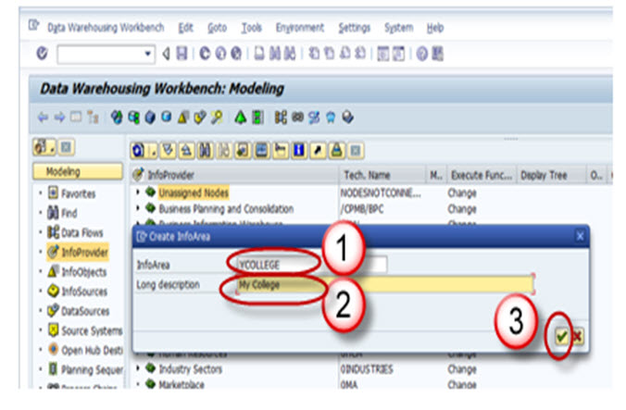Open the Goto menu
The width and height of the screenshot is (626, 410).
[x=216, y=28]
